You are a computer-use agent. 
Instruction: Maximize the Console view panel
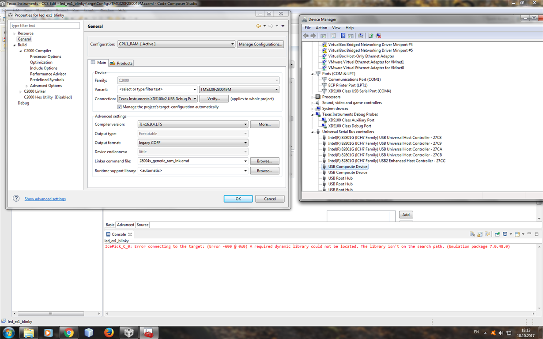click(537, 234)
